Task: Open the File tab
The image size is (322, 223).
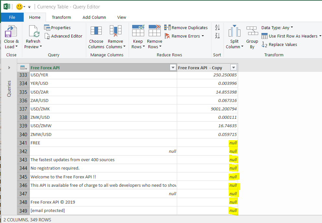Action: pyautogui.click(x=12, y=17)
